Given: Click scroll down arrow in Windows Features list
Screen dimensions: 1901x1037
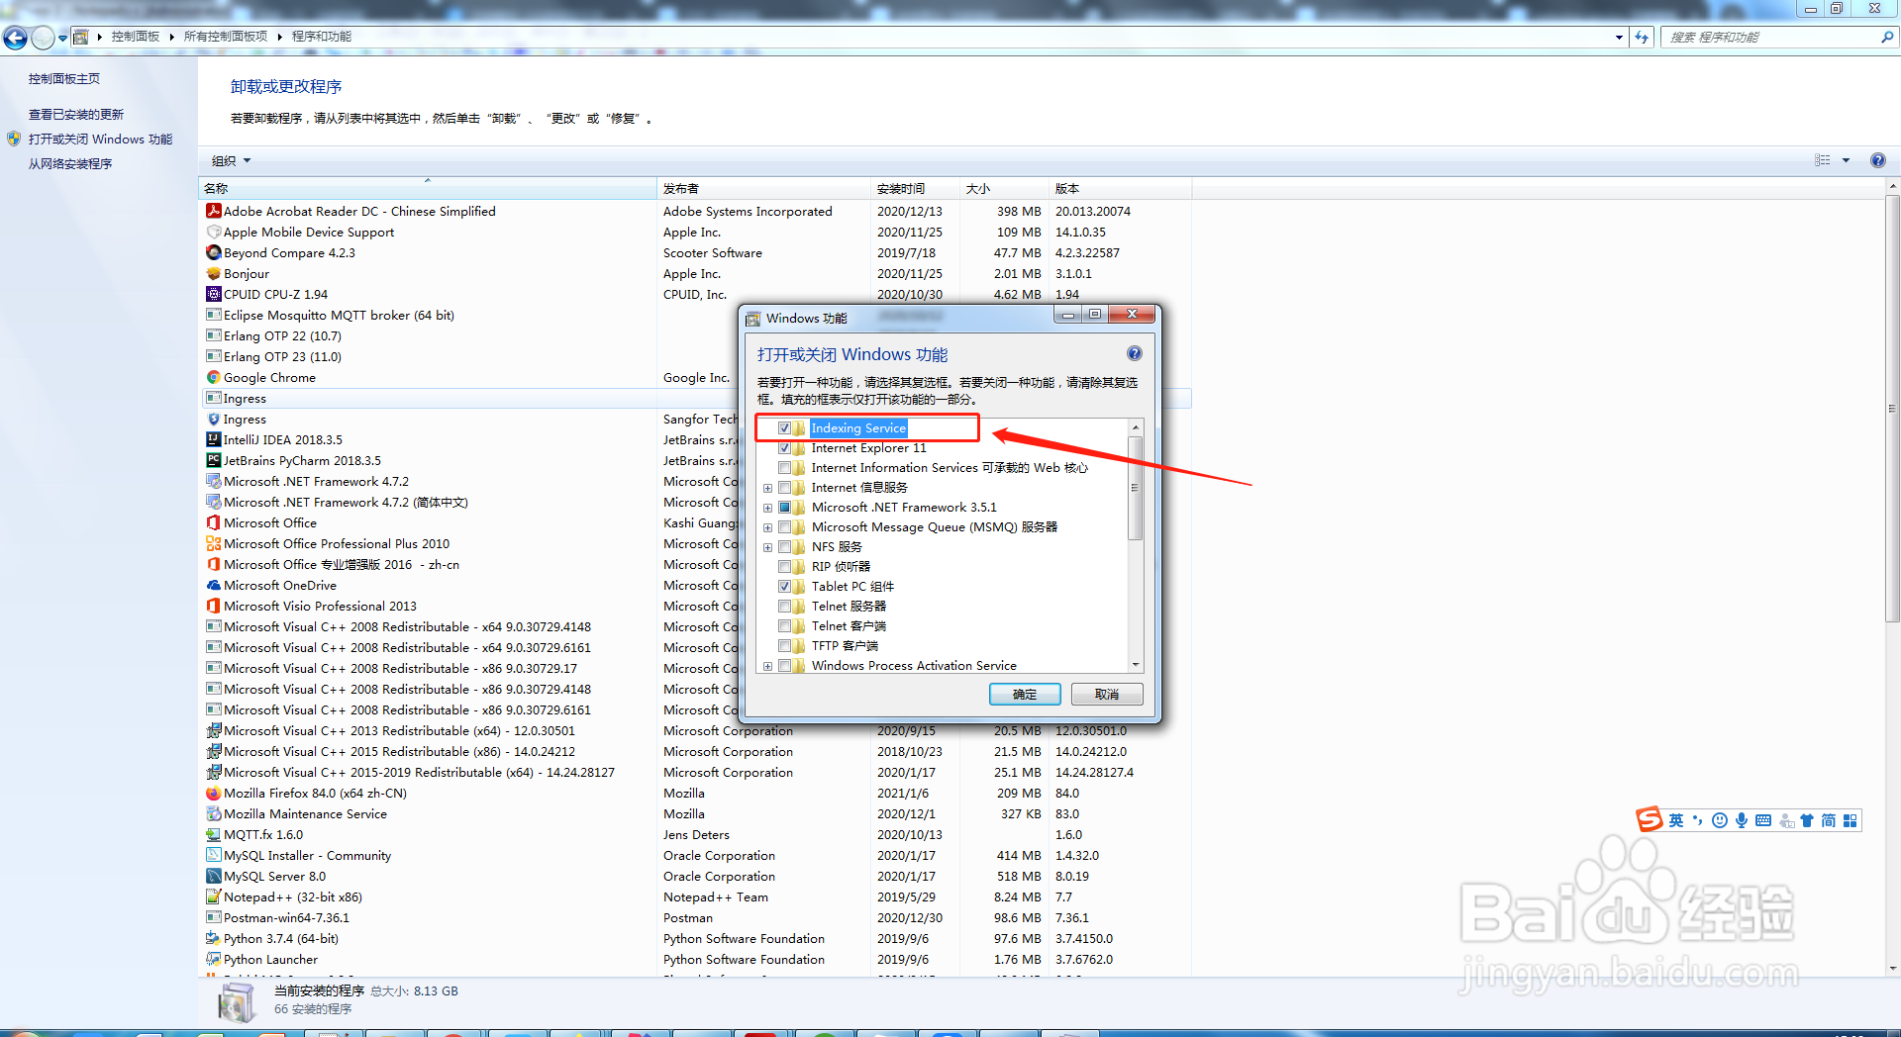Looking at the screenshot, I should [x=1136, y=665].
